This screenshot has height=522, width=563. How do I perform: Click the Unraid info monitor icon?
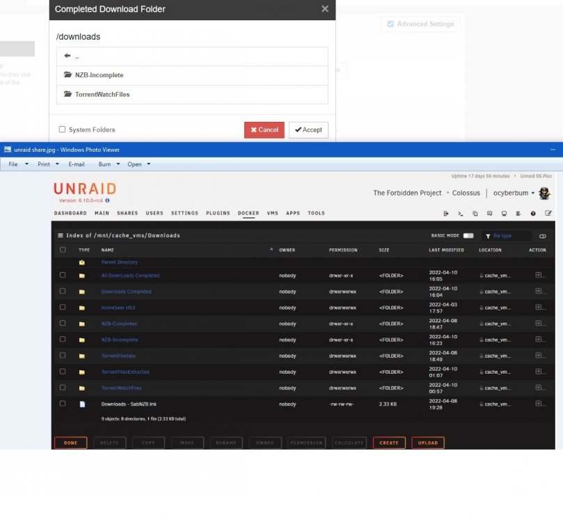click(x=504, y=213)
